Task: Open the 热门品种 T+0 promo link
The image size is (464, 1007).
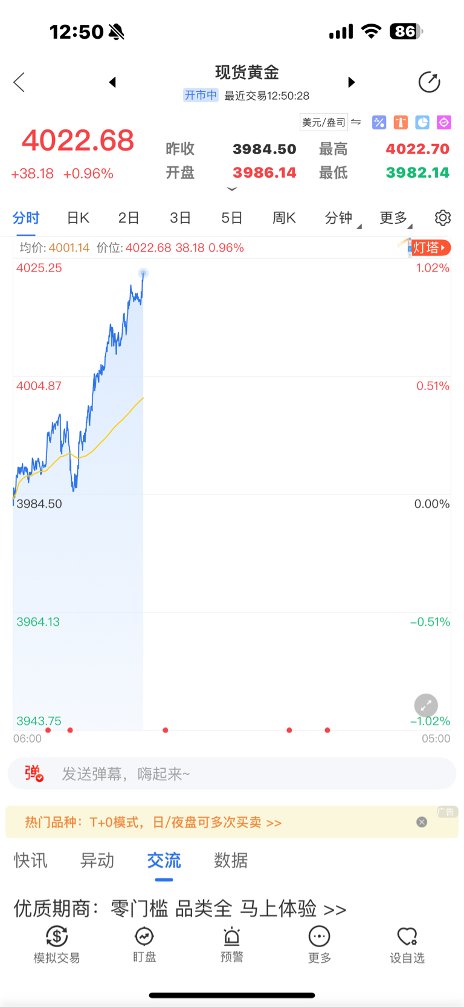Action: [x=153, y=823]
